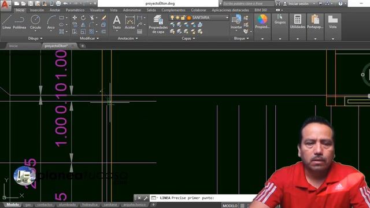The image size is (370, 208).
Task: Click the Plot (print) icon
Action: (x=58, y=3)
